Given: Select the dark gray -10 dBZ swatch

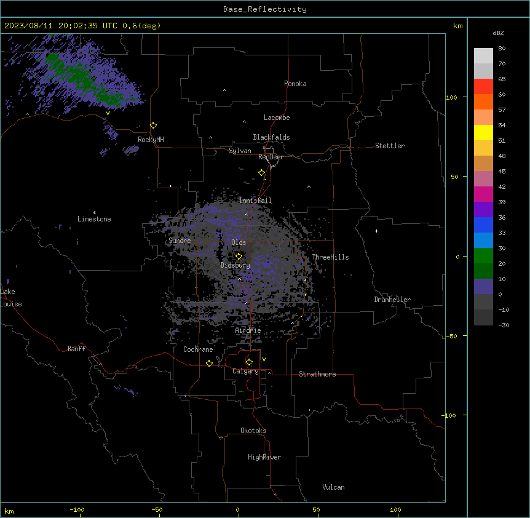Looking at the screenshot, I should coord(483,317).
